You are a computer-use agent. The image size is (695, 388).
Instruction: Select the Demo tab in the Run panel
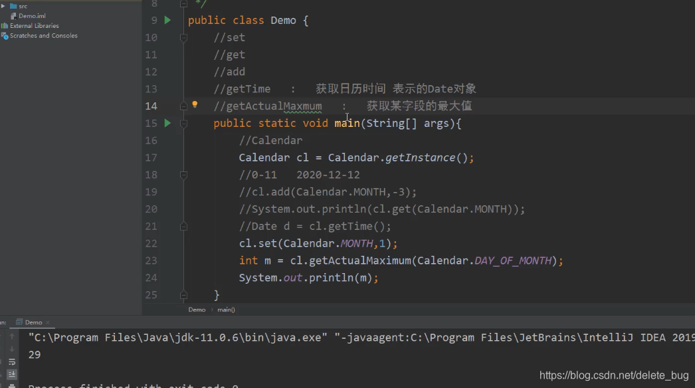click(33, 322)
